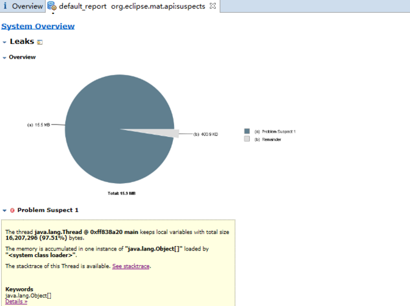
Task: Open the Details link
Action: (x=16, y=301)
